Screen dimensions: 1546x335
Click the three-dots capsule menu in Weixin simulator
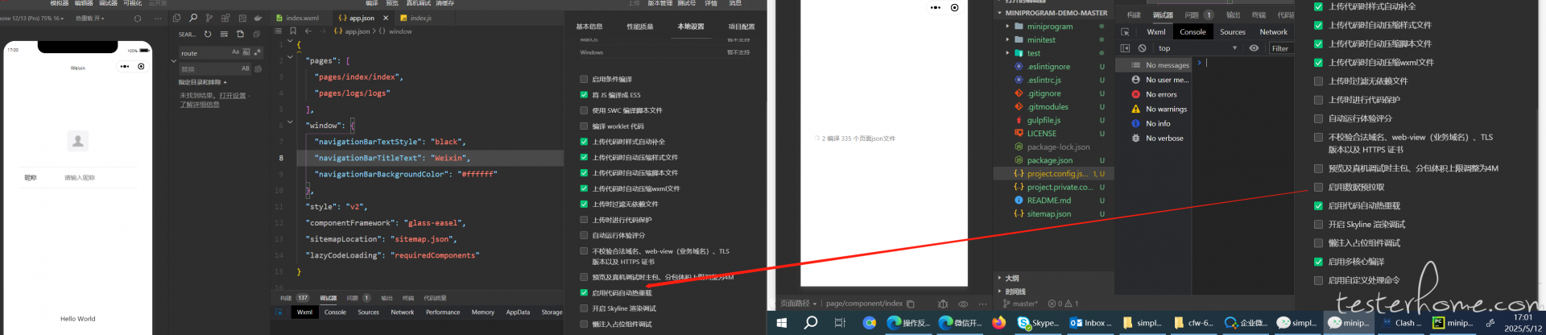point(125,66)
